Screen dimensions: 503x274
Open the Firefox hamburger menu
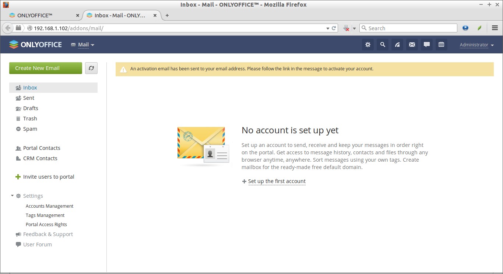click(x=495, y=28)
